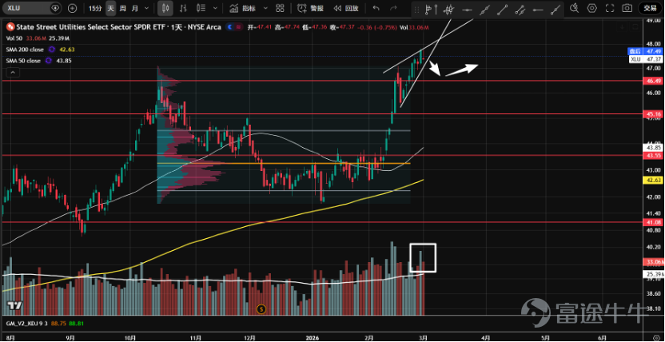The height and width of the screenshot is (342, 665).
Task: Click the XLU symbol logo in legend
Action: pyautogui.click(x=10, y=27)
